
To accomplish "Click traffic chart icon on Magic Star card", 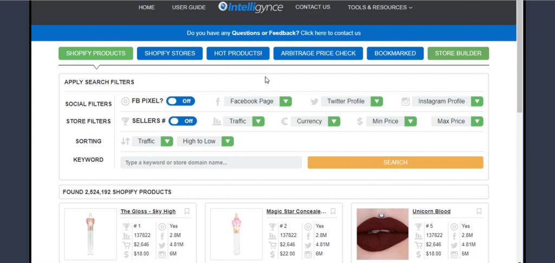I will coord(272,235).
